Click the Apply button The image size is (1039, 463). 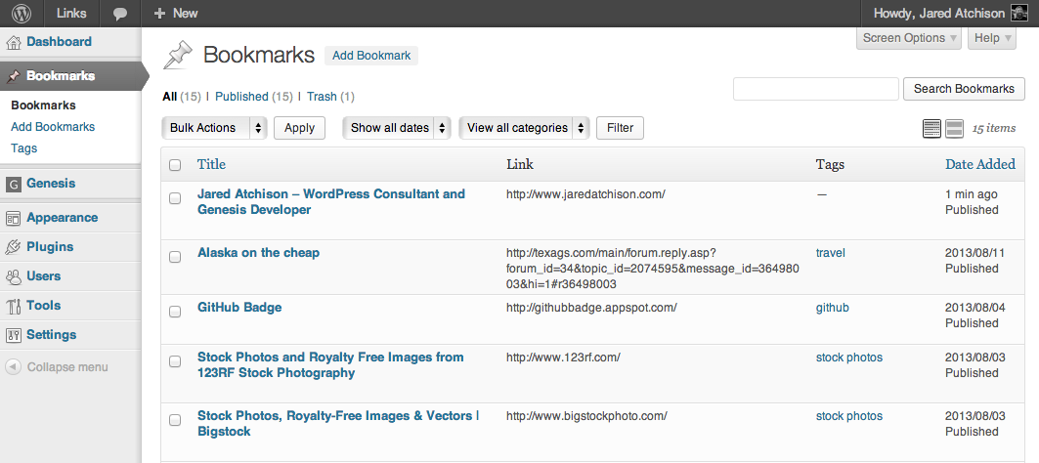(299, 128)
